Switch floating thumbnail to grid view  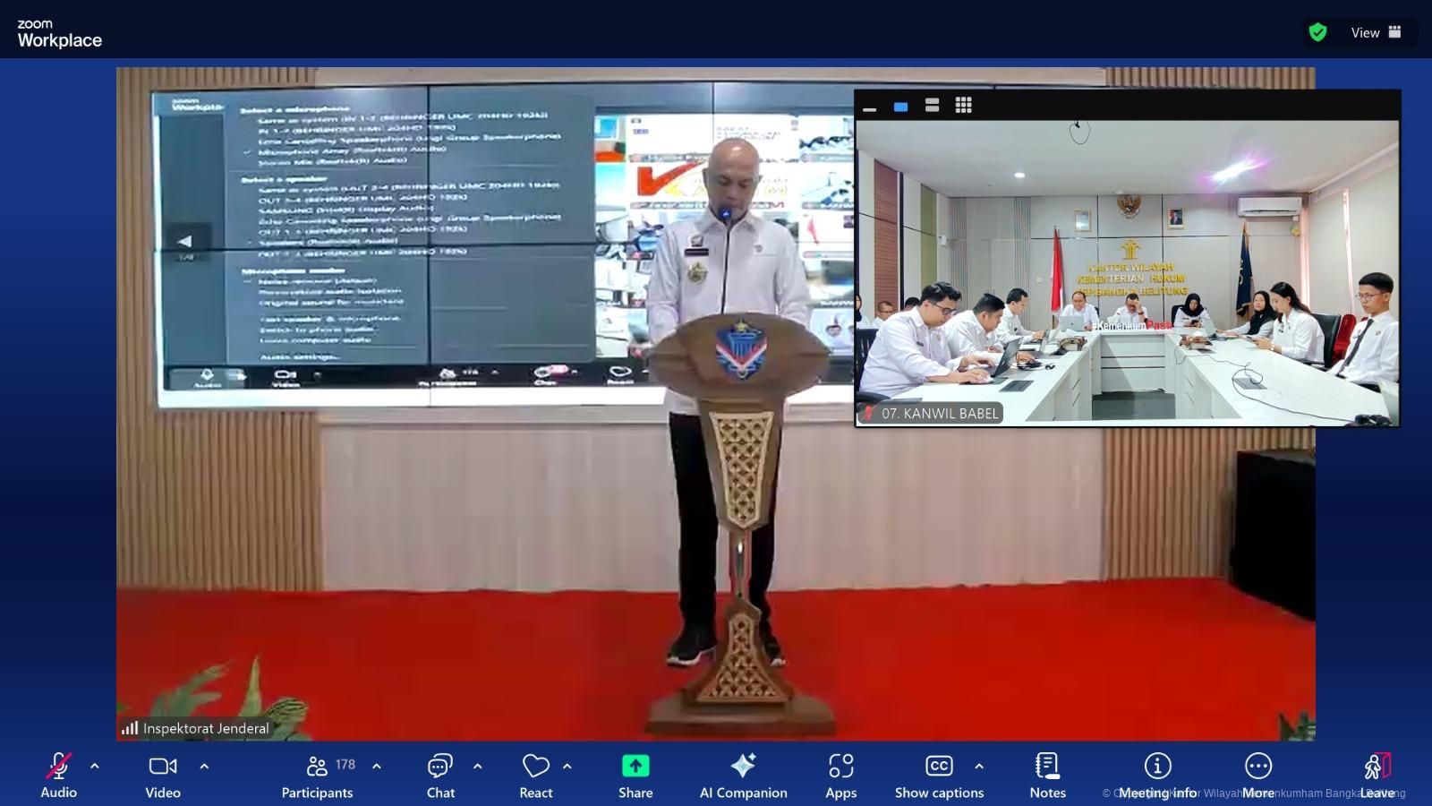(963, 106)
